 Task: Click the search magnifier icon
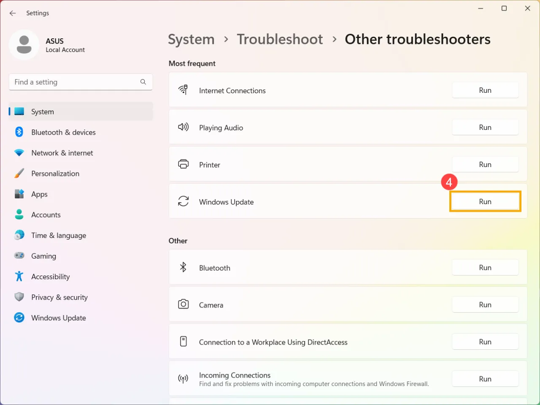coord(143,82)
